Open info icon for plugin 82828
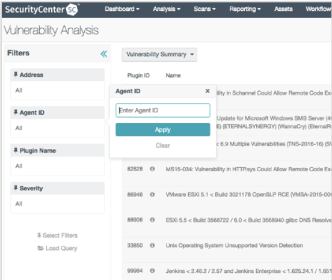The width and height of the screenshot is (332, 280). point(152,169)
